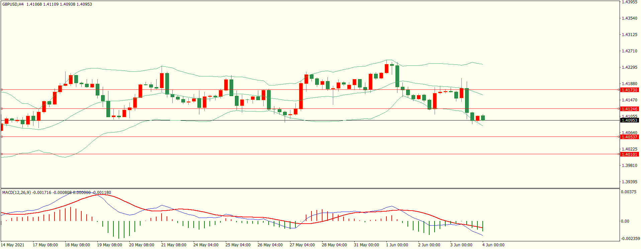
Task: Click the 1.40537 price level label
Action: pos(629,137)
